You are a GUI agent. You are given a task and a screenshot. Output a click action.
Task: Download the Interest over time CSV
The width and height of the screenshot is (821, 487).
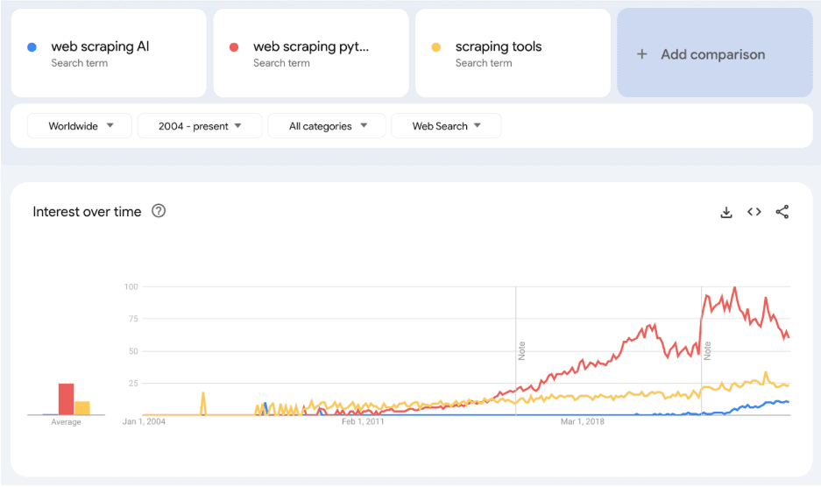coord(725,212)
